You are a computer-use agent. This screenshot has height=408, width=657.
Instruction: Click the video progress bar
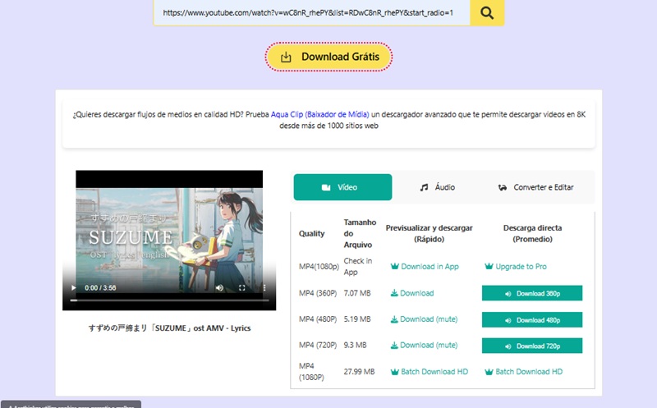click(170, 300)
